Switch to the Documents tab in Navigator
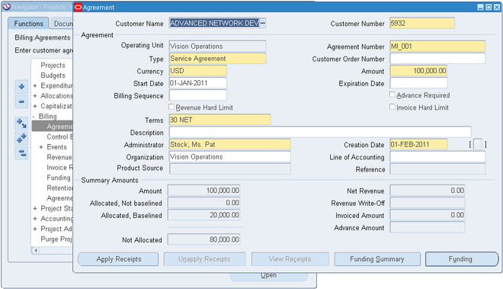This screenshot has width=503, height=289. pyautogui.click(x=62, y=24)
